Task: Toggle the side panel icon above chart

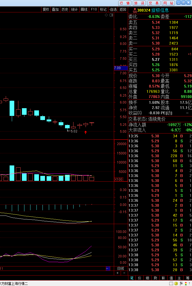Action: point(111,15)
